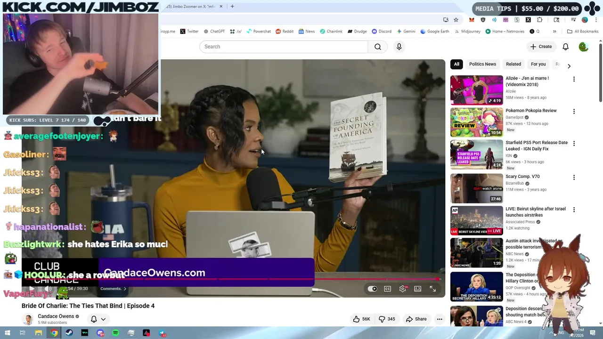Image resolution: width=603 pixels, height=339 pixels.
Task: Expand subscription notification dropdown chevron
Action: (103, 319)
